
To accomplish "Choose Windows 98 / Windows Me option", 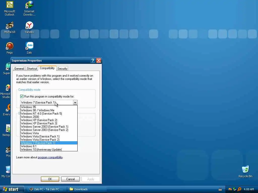I will tap(49, 110).
